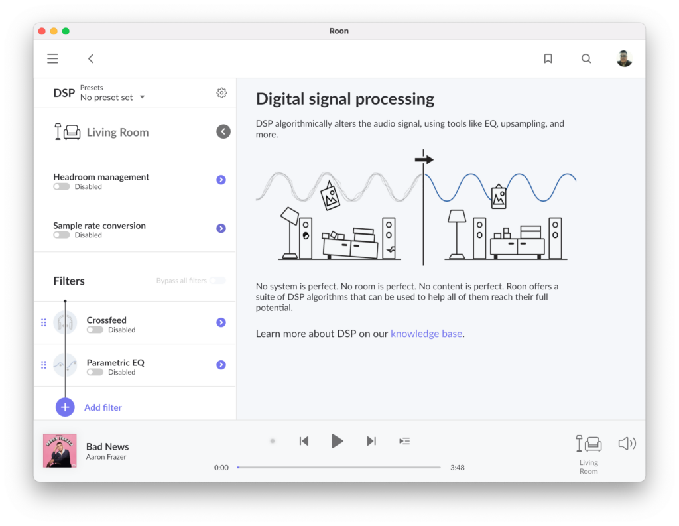
Task: Play the current track
Action: coord(337,441)
